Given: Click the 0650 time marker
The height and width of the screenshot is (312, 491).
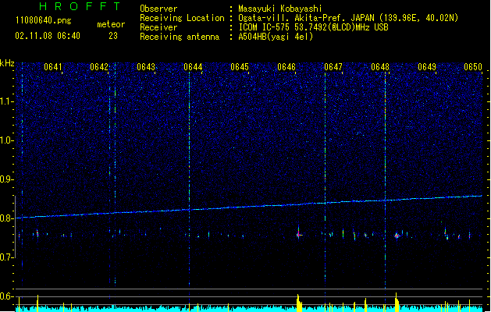Looking at the screenshot, I should point(473,67).
